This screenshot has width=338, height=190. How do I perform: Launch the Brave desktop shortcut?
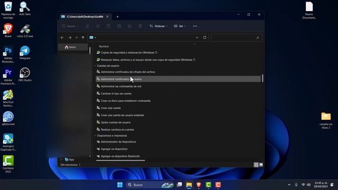(8, 30)
